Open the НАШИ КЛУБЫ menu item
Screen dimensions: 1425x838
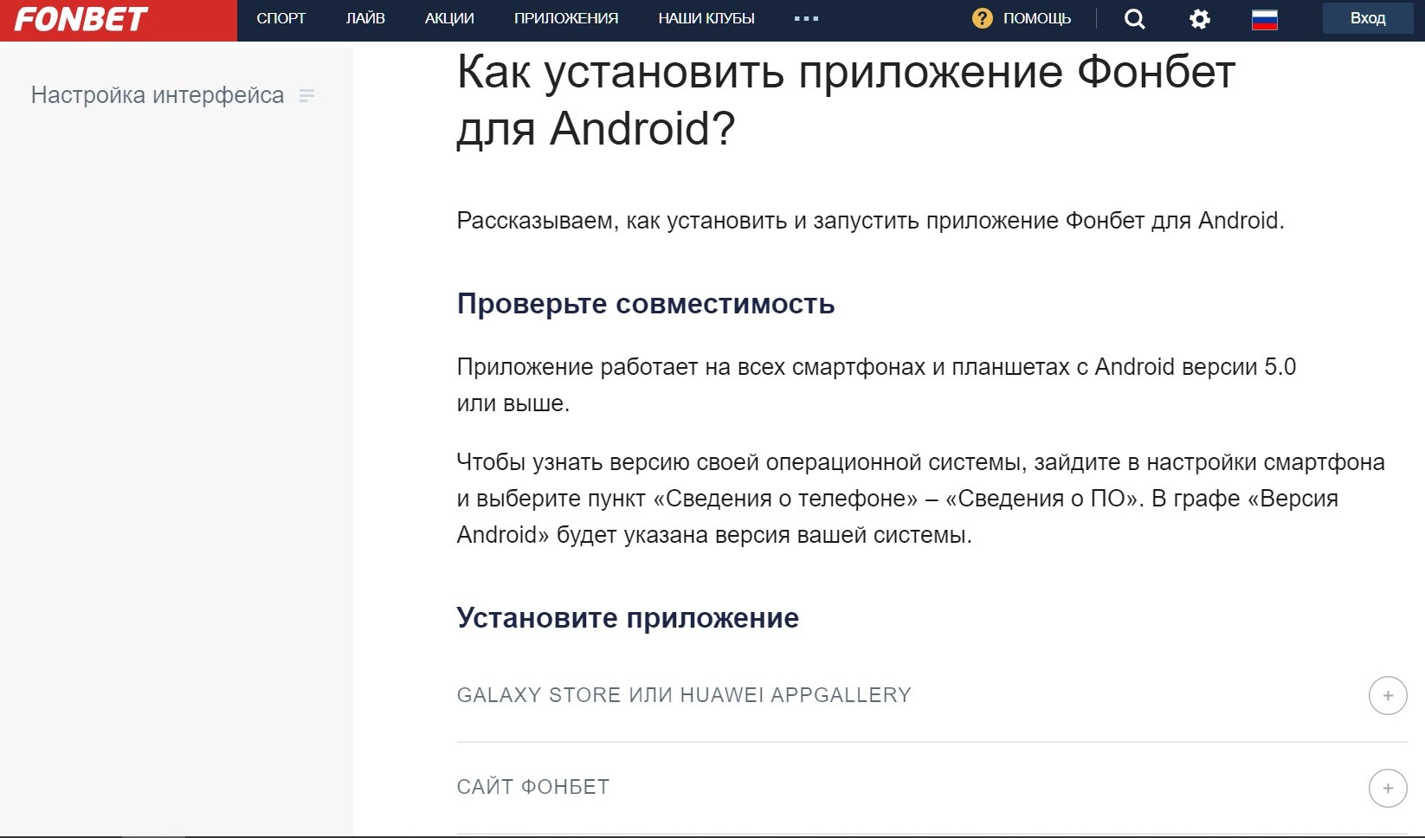[x=706, y=18]
